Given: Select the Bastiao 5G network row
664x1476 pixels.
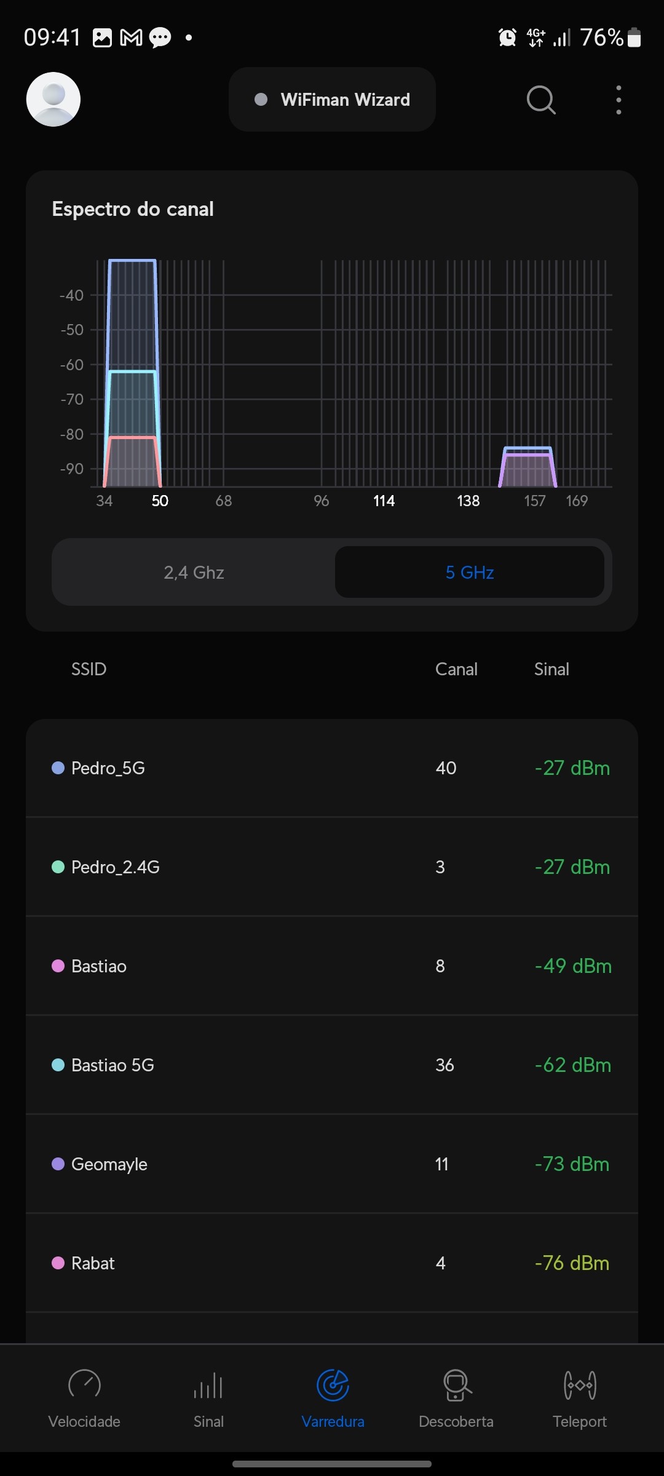Looking at the screenshot, I should coord(332,1065).
